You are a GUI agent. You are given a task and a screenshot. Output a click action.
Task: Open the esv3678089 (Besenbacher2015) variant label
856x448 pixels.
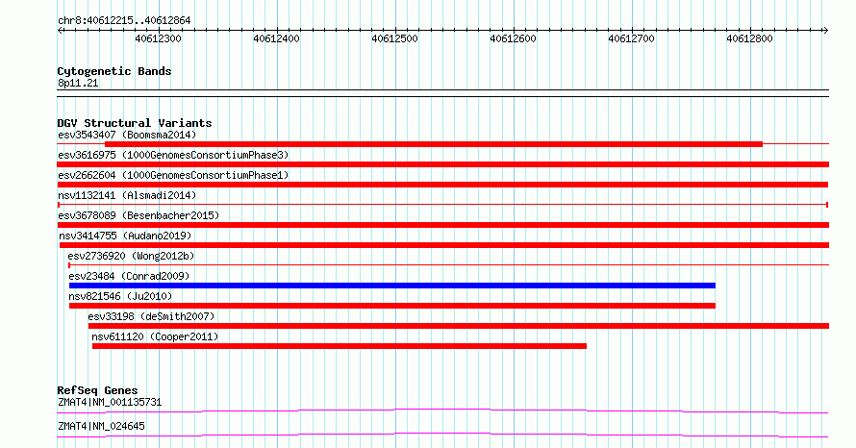pos(138,215)
